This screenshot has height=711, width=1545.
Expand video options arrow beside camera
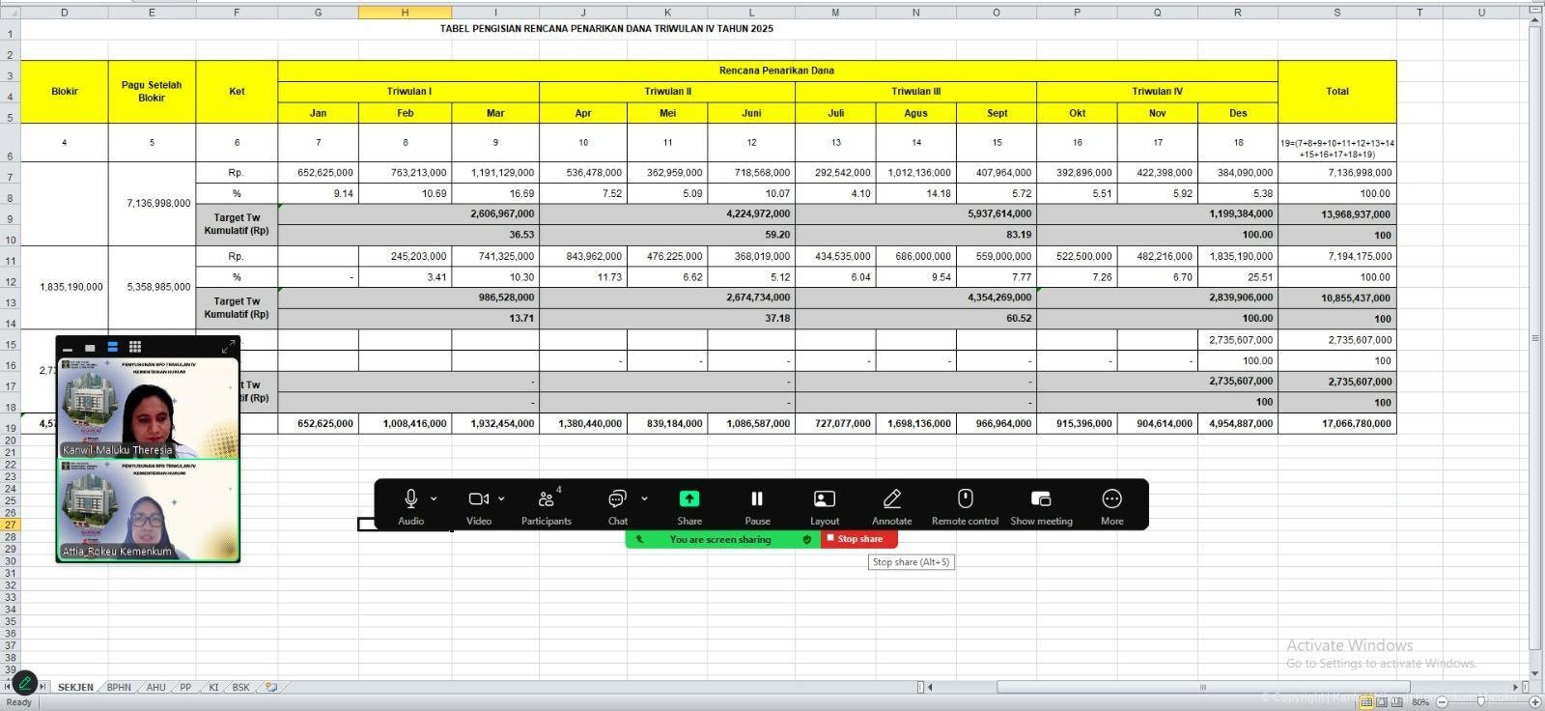pyautogui.click(x=501, y=498)
